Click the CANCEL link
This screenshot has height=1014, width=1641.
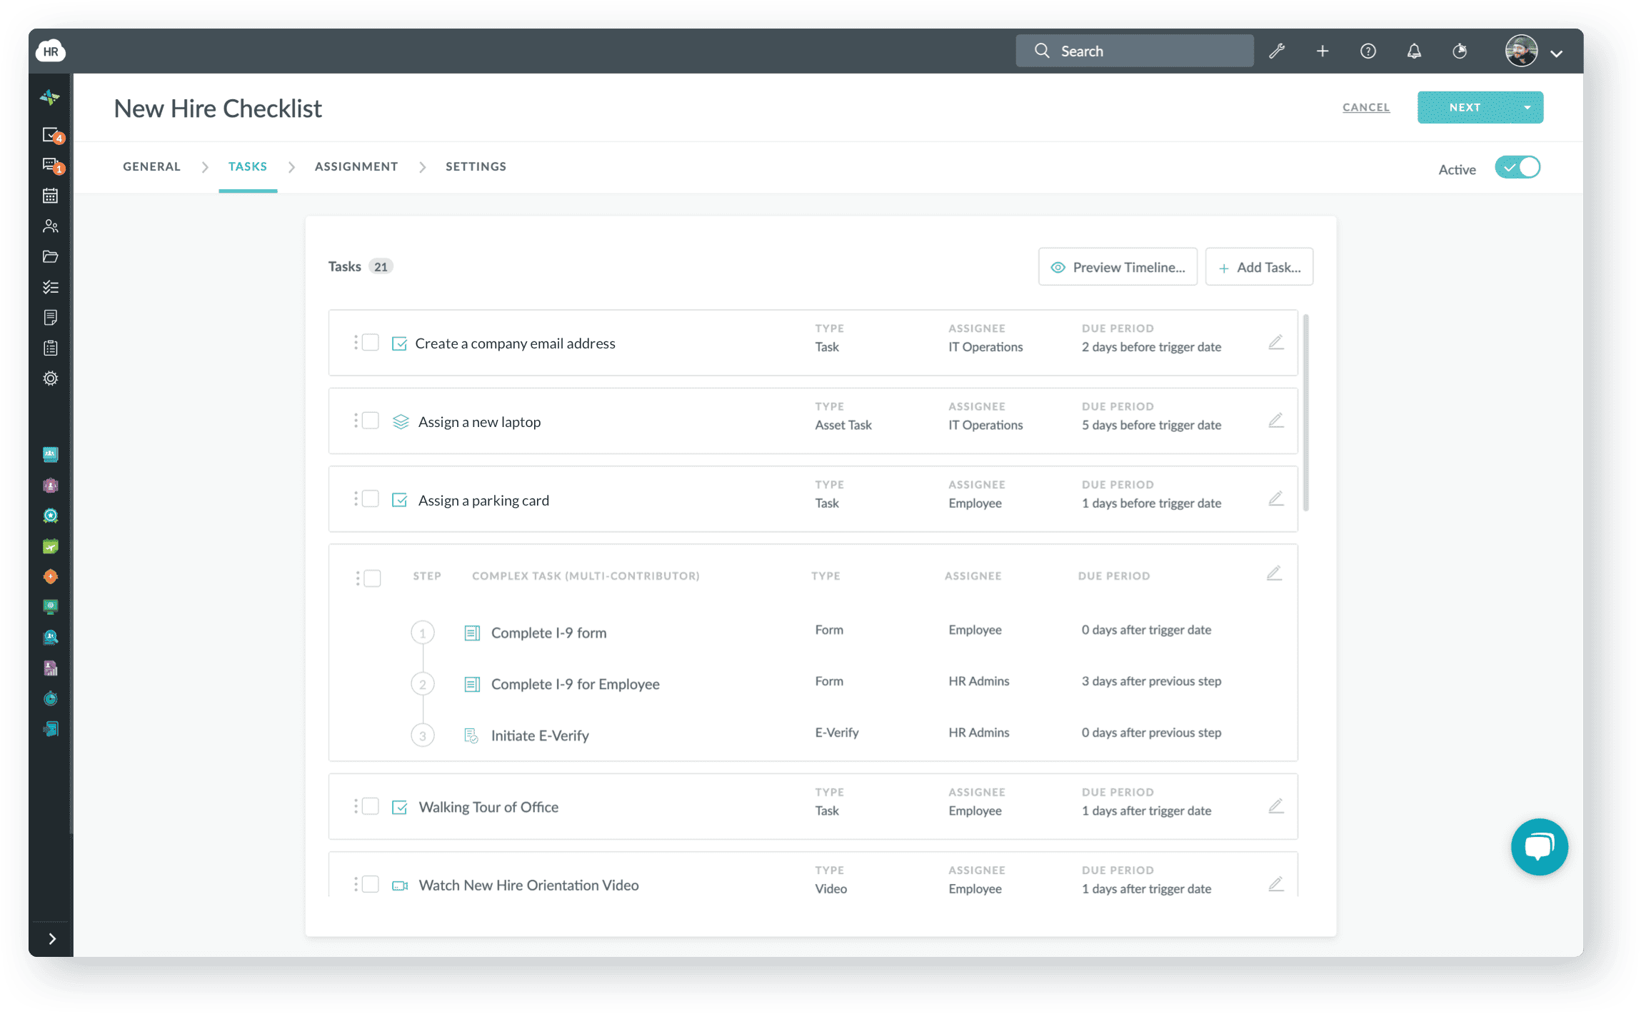pyautogui.click(x=1366, y=107)
